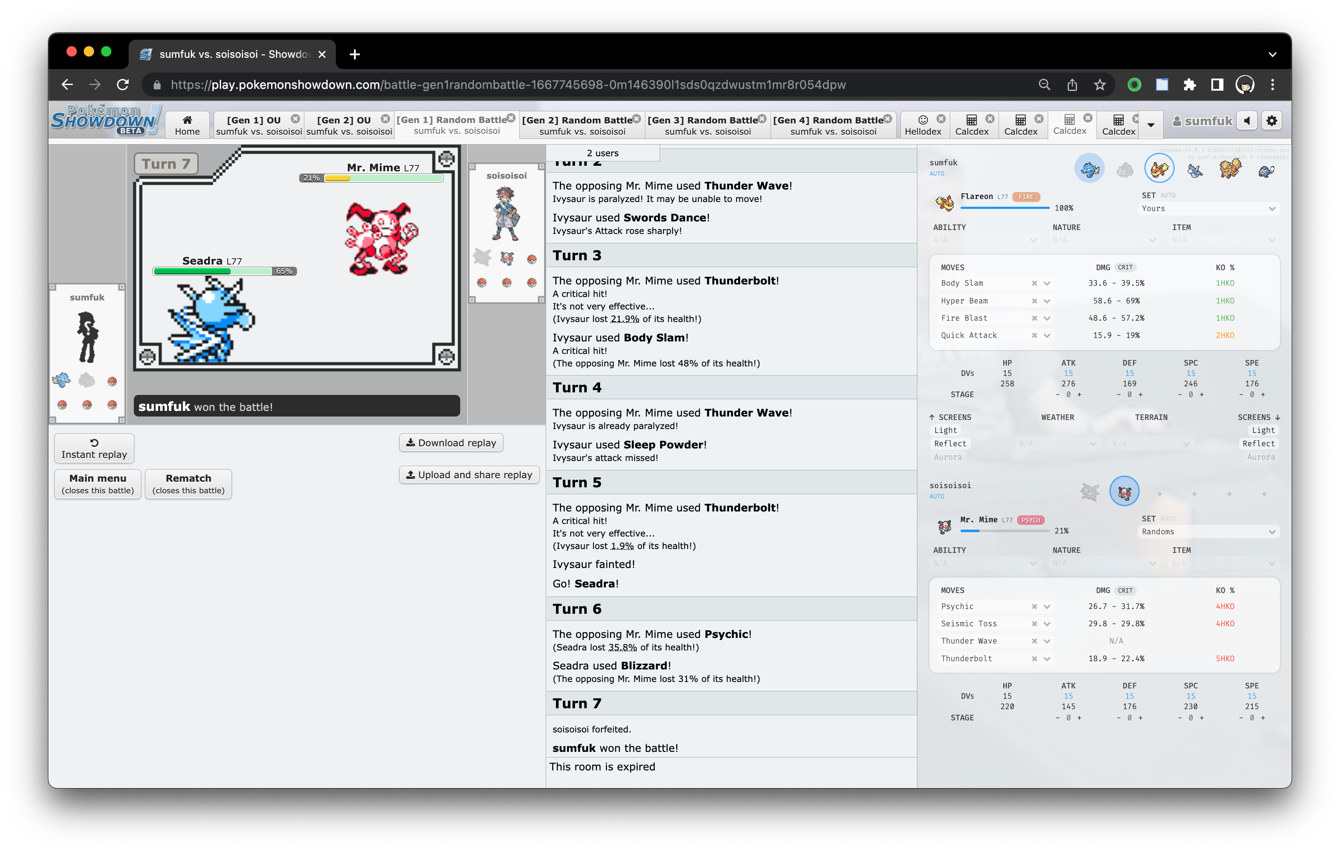
Task: Expand the Seismic Toss move dropdown
Action: tap(1047, 624)
